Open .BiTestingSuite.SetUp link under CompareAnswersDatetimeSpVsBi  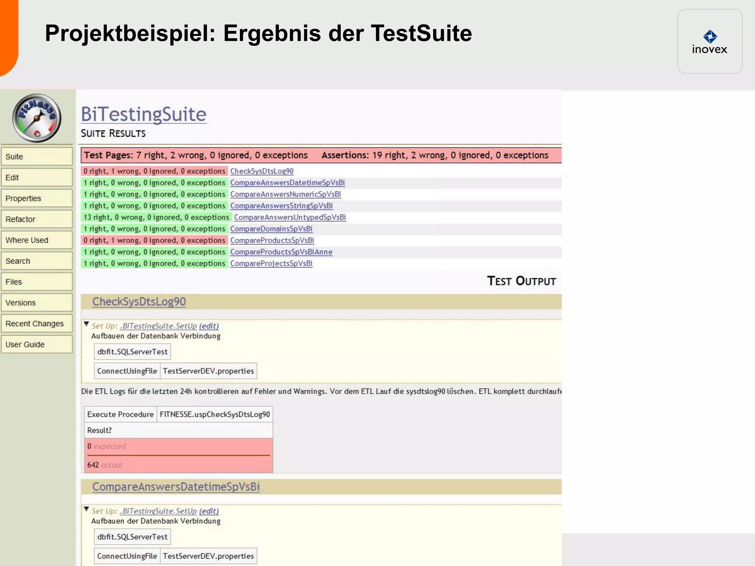tap(159, 511)
